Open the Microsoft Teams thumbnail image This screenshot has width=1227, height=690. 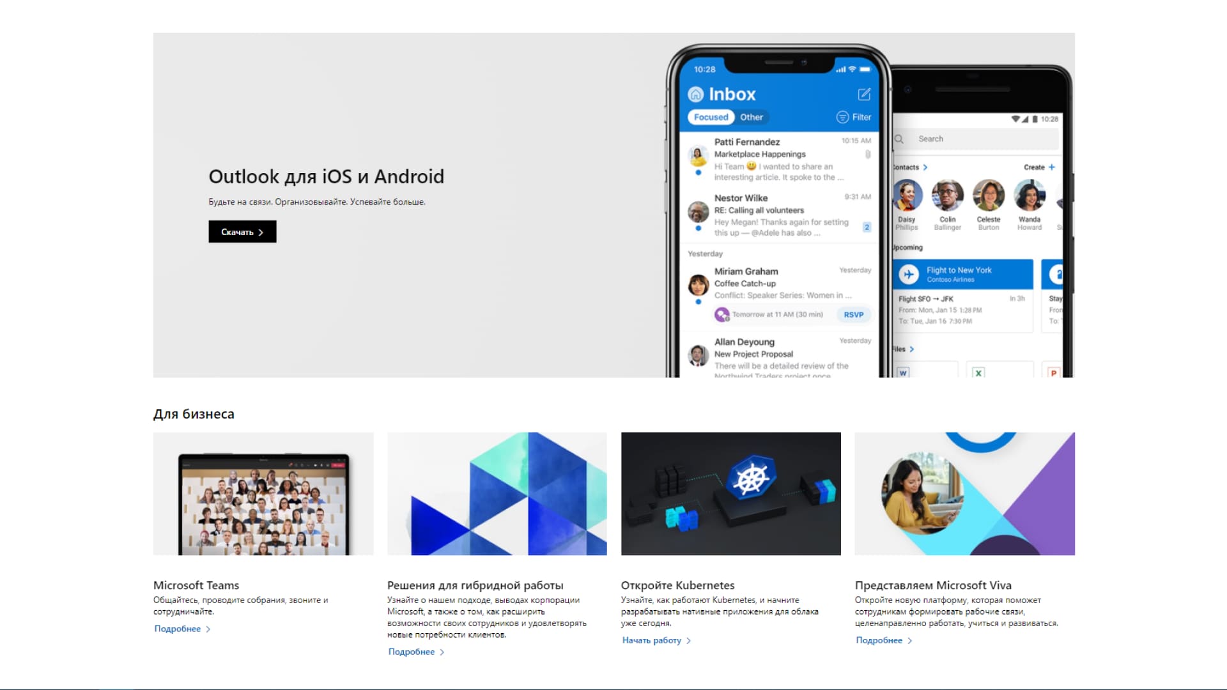click(x=263, y=494)
